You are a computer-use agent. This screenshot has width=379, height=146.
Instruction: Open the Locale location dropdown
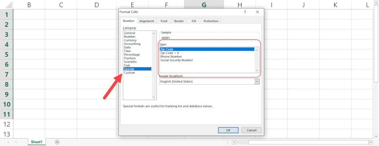(257, 82)
